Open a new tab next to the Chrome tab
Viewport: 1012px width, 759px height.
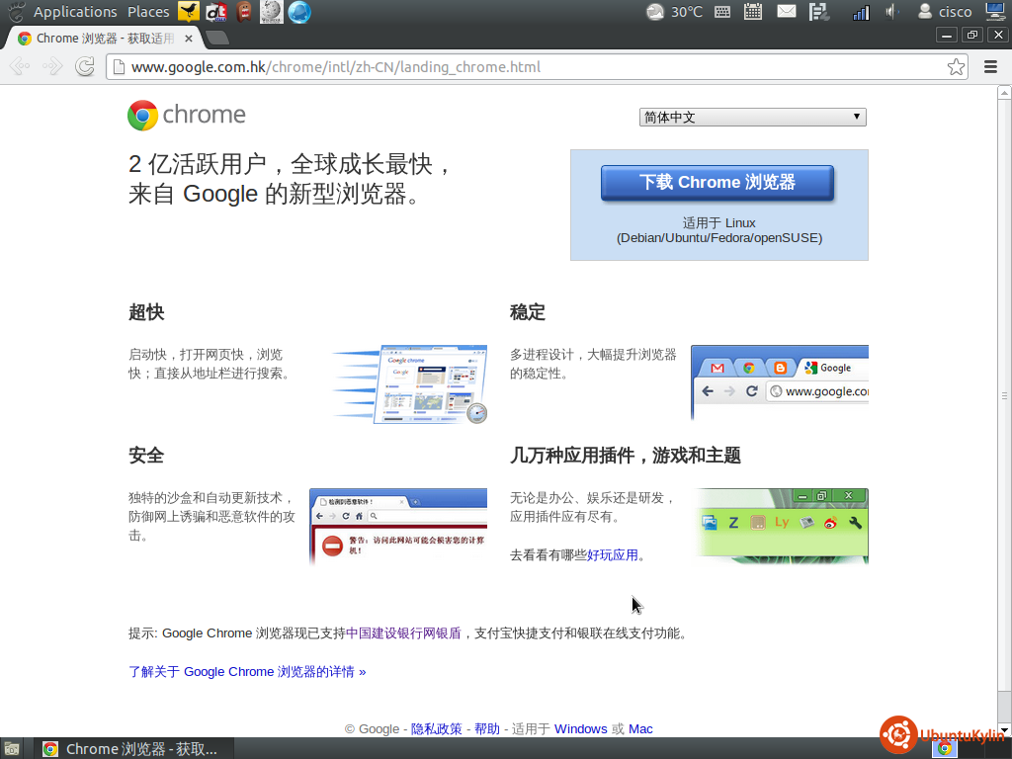(x=217, y=39)
